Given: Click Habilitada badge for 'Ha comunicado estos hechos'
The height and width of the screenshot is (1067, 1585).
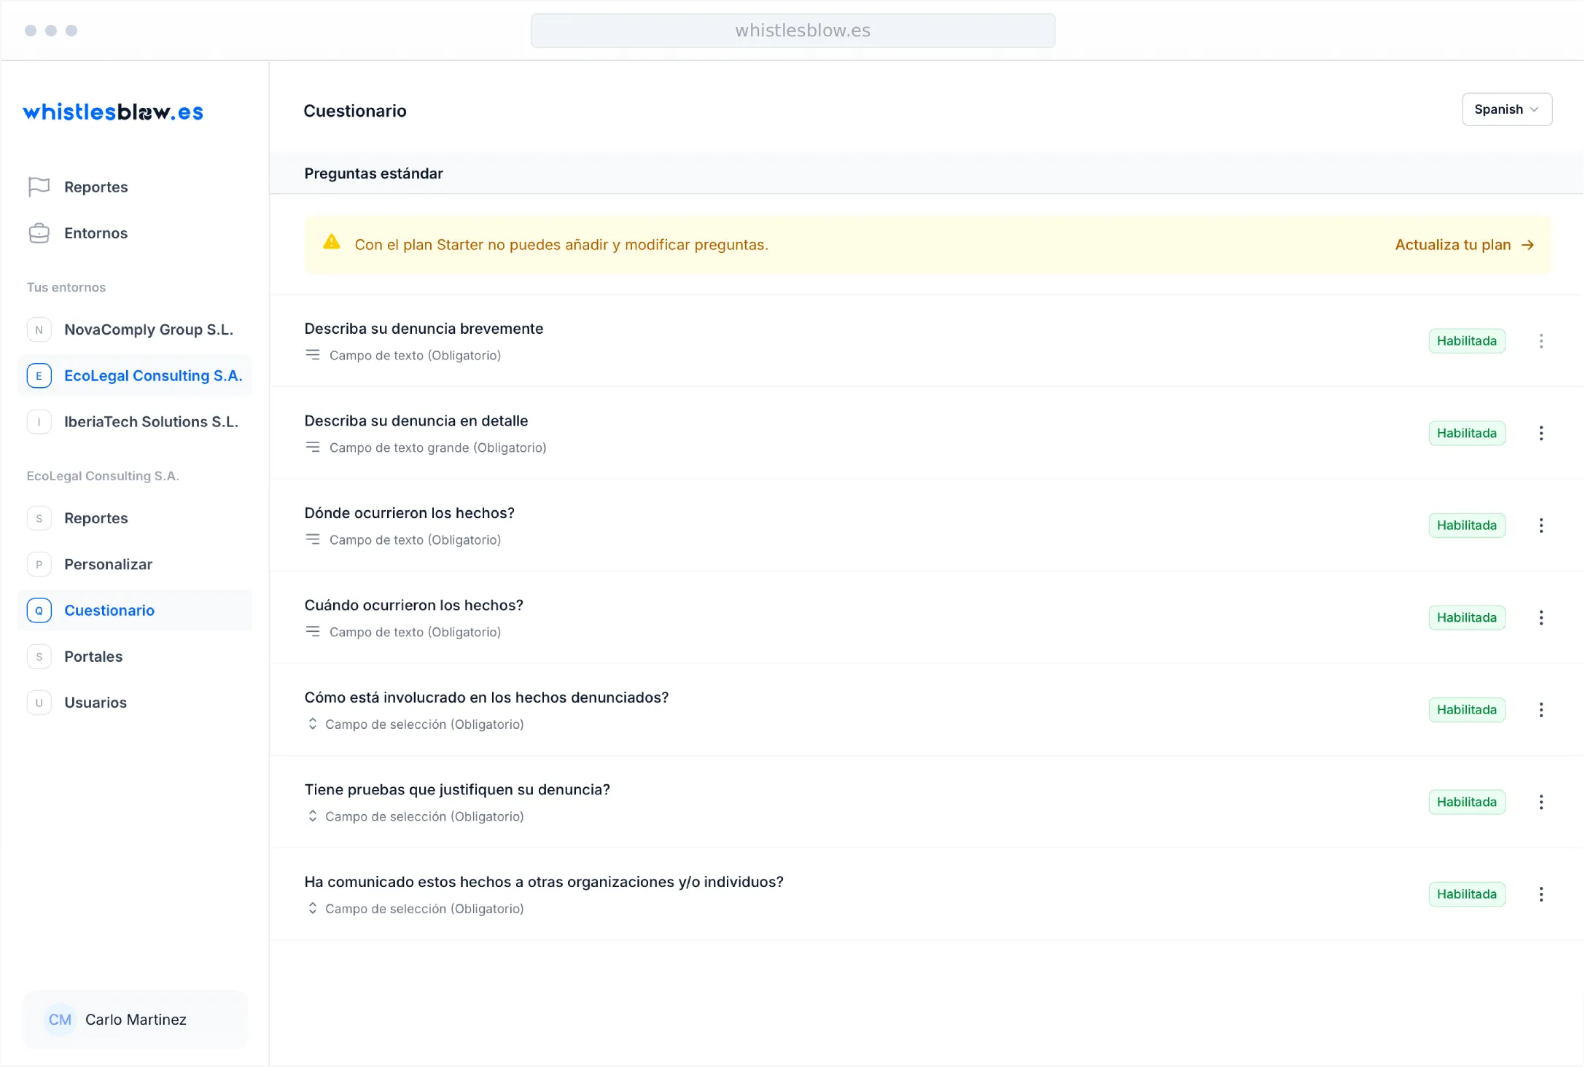Looking at the screenshot, I should pos(1466,894).
